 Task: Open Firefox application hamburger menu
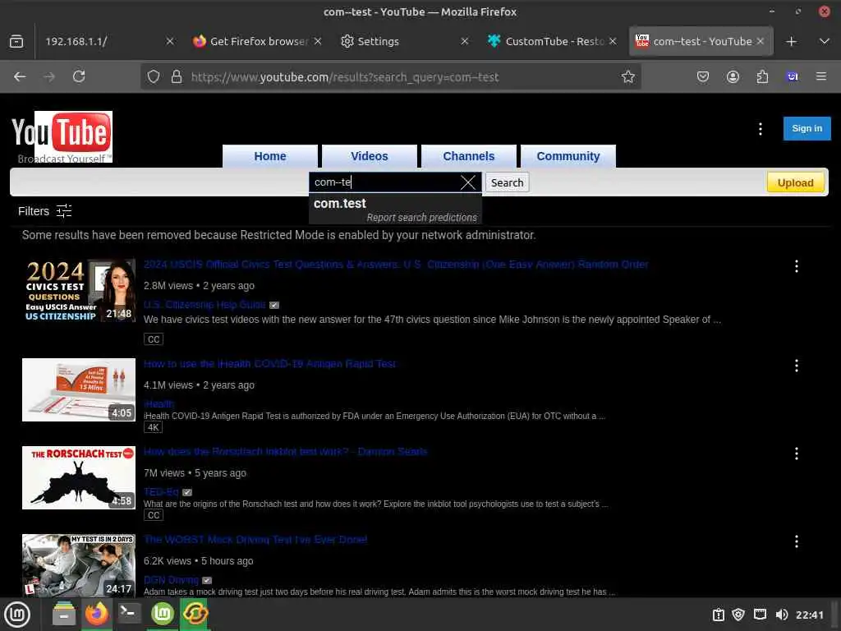coord(821,76)
